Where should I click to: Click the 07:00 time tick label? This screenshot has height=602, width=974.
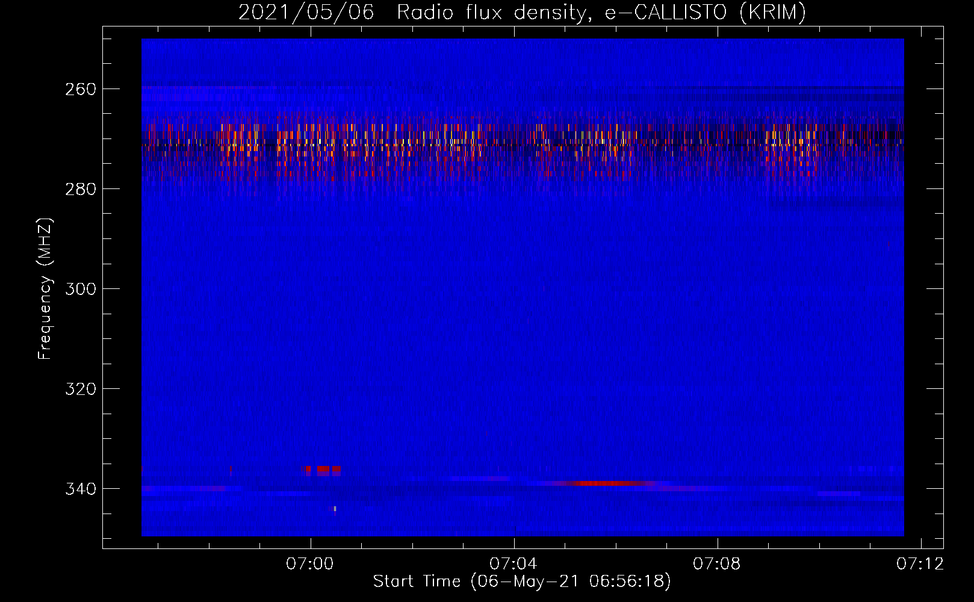coord(310,564)
